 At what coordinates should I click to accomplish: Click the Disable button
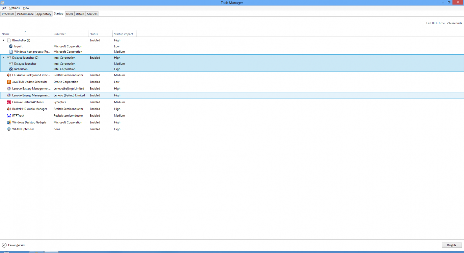click(452, 245)
